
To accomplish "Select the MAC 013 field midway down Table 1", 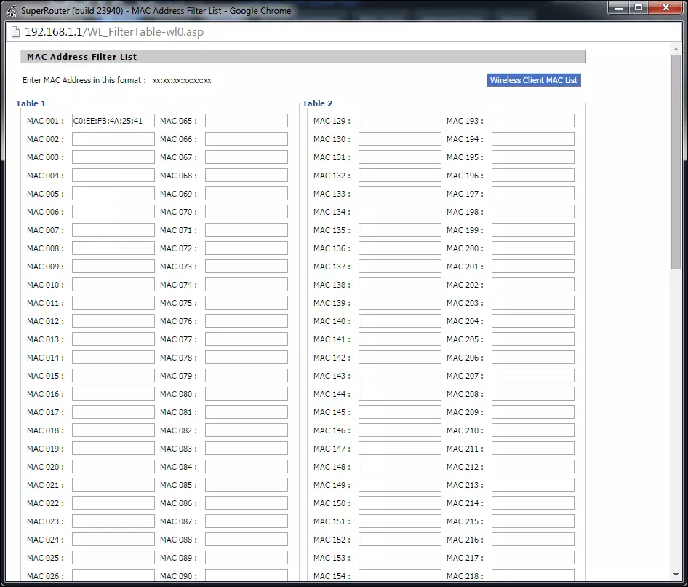I will pos(113,339).
